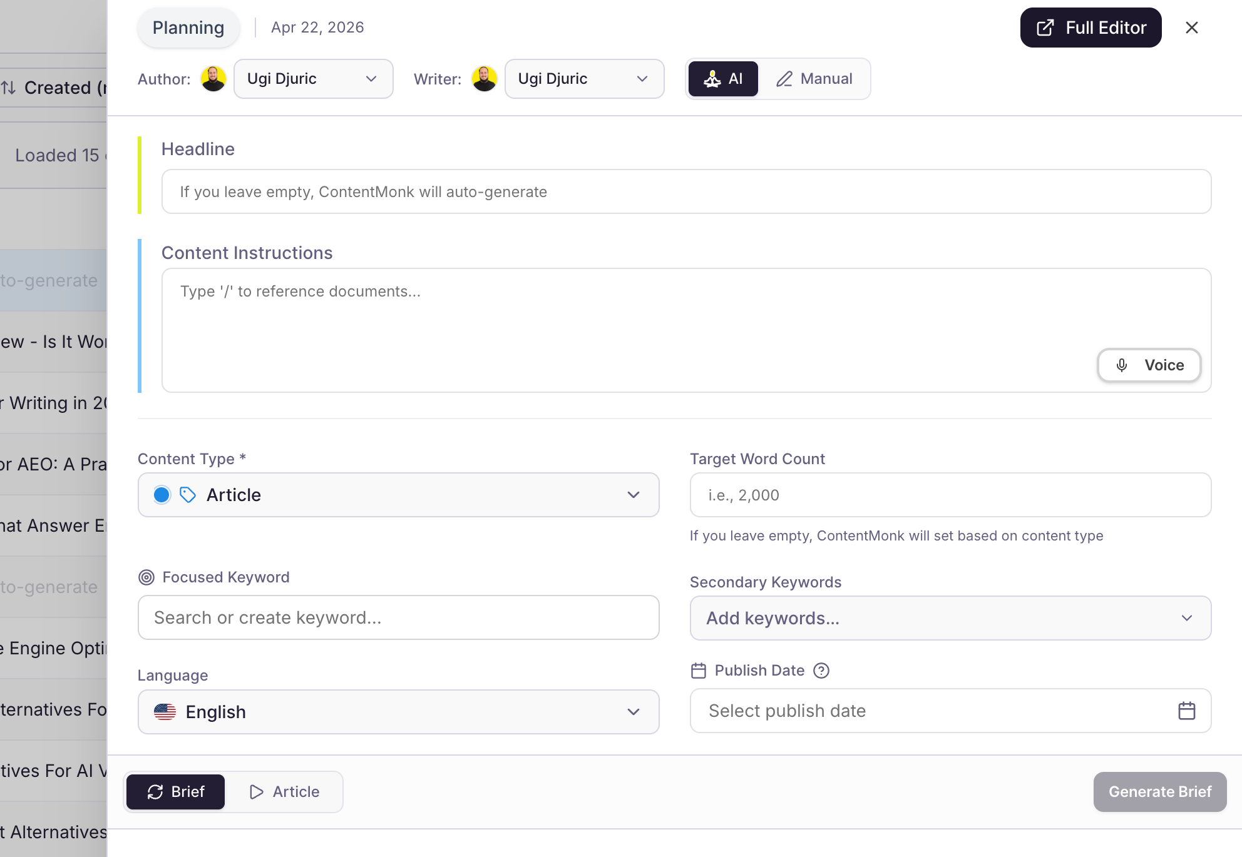Click the Focused Keyword target icon
This screenshot has height=857, width=1242.
(146, 577)
